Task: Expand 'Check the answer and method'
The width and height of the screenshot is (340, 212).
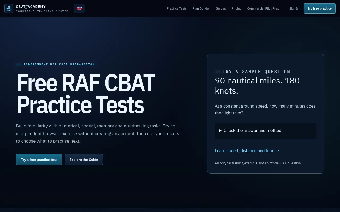Action: pos(266,131)
